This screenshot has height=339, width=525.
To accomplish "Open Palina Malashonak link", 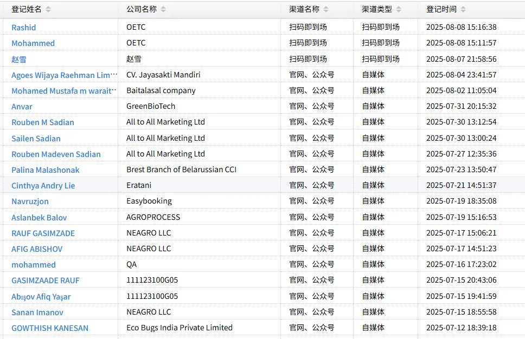I will (x=45, y=169).
